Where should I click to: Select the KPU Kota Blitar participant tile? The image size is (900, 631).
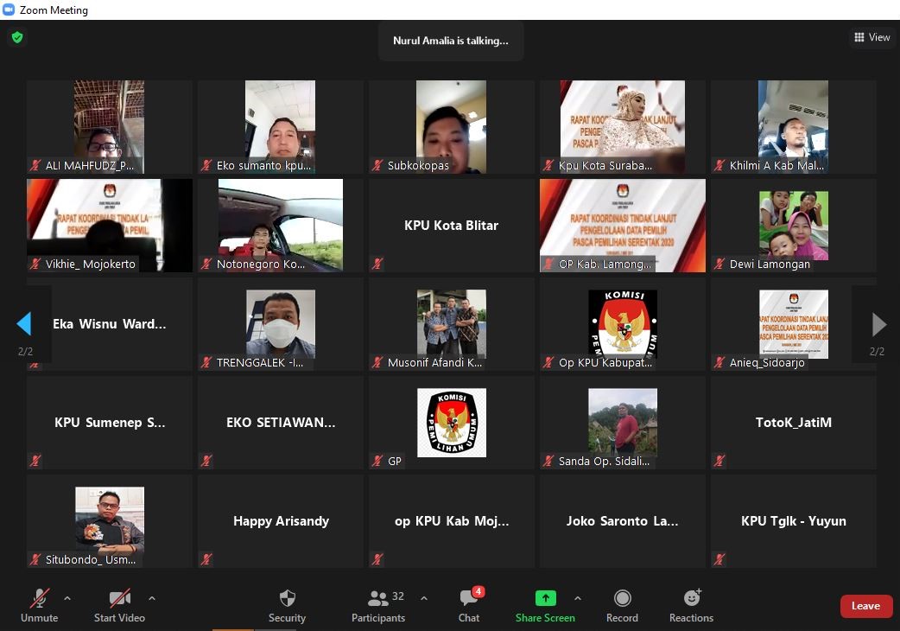tap(451, 226)
